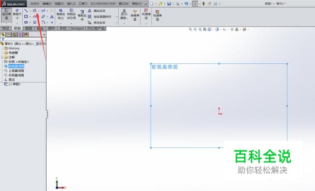
Task: Open the Trim Entities dropdown arrow
Action: [61, 24]
